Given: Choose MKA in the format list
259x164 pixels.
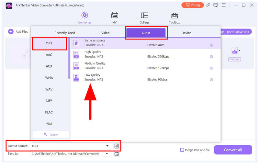Looking at the screenshot, I should (49, 124).
